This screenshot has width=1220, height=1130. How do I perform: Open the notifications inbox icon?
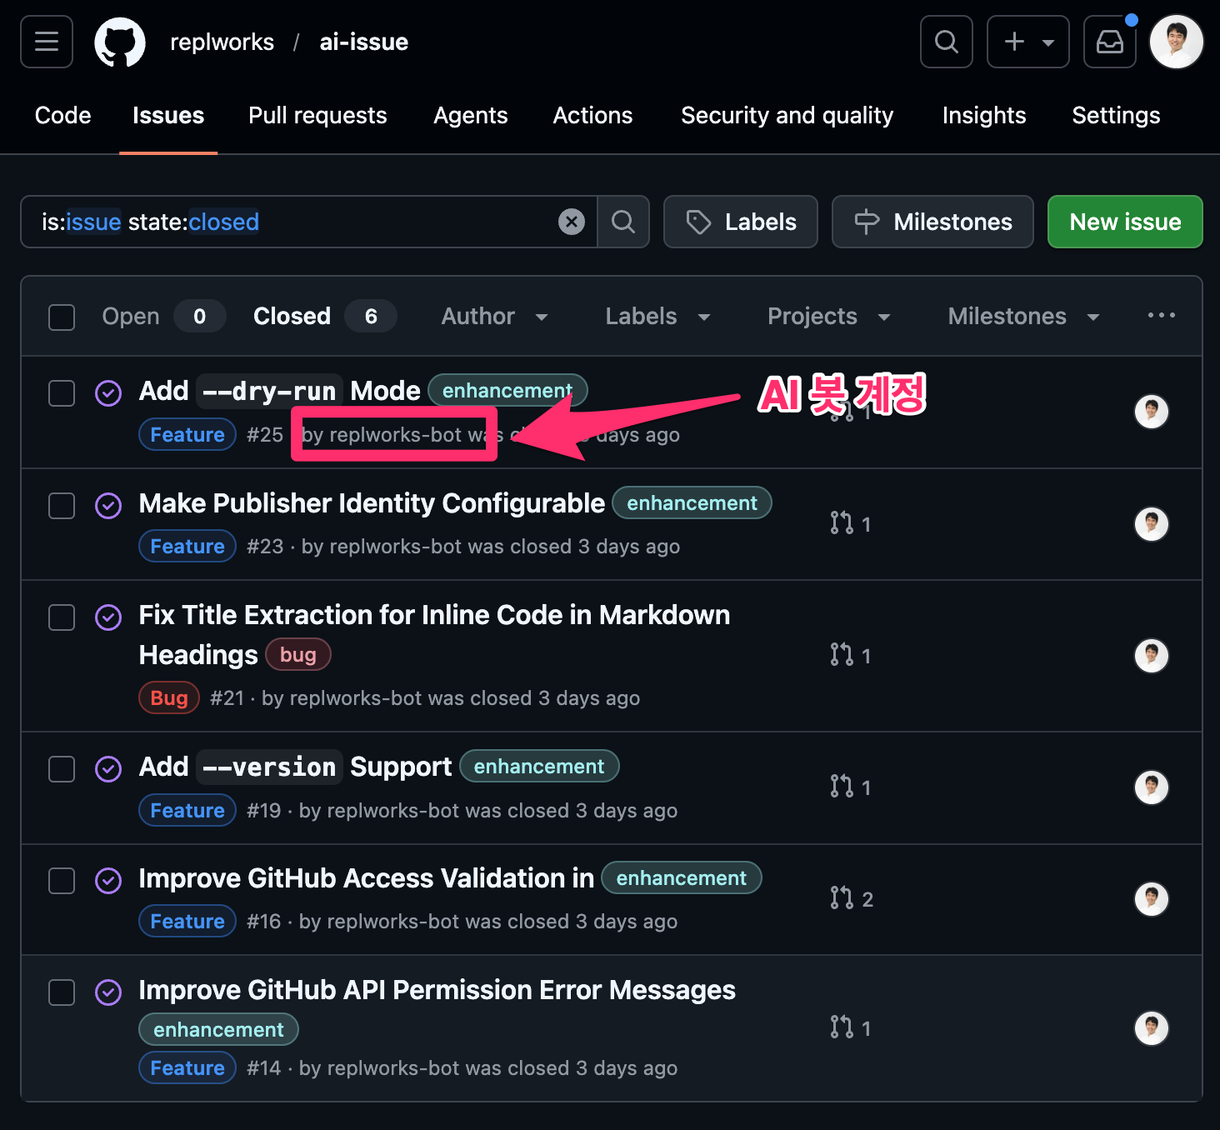point(1110,42)
